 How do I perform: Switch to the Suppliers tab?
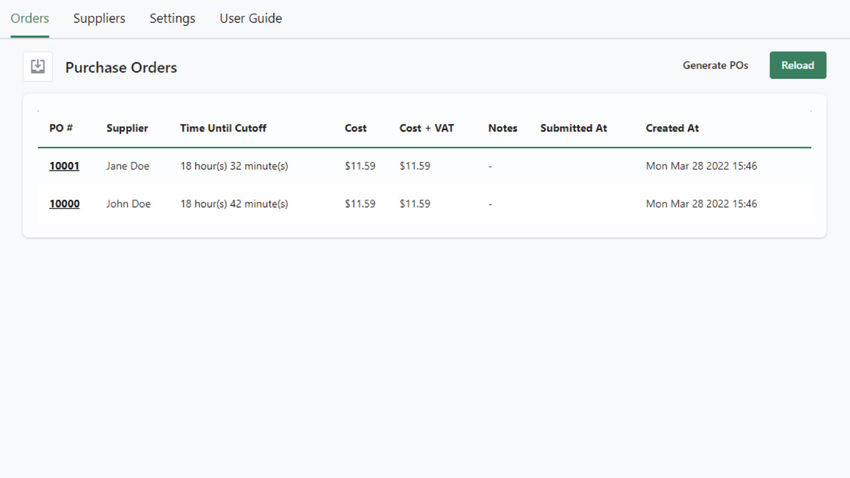pyautogui.click(x=99, y=19)
